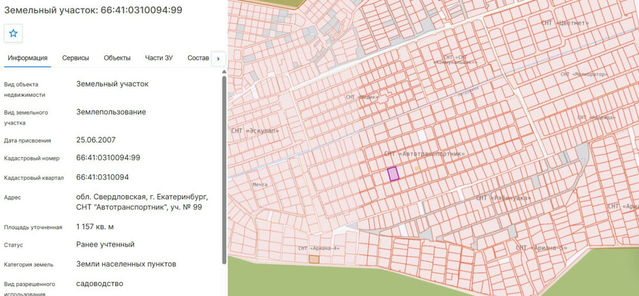The image size is (639, 296).
Task: Click address text обл. Свердловская, г. Екатеринбург
Action: (142, 196)
